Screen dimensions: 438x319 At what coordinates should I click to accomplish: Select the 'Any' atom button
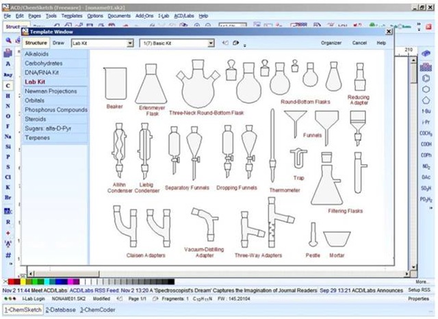tap(8, 75)
